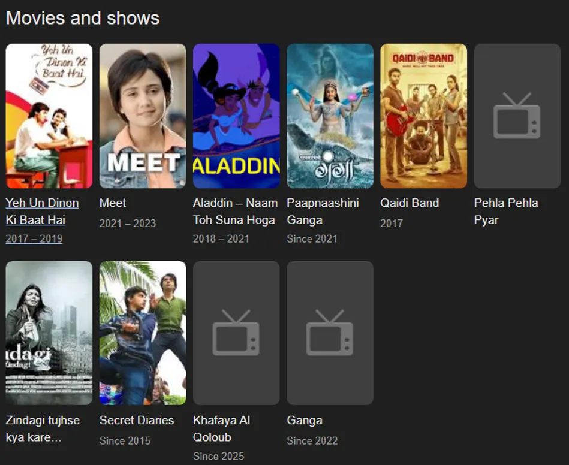The height and width of the screenshot is (465, 569).
Task: Open the Aladdin – Naam Toh Suna Hoga title
Action: click(x=235, y=211)
